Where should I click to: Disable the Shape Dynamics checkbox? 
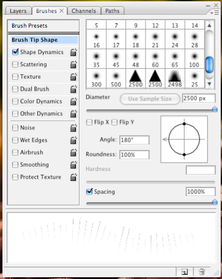click(15, 52)
